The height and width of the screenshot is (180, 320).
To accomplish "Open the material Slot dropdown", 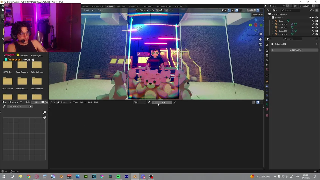I will (x=140, y=102).
